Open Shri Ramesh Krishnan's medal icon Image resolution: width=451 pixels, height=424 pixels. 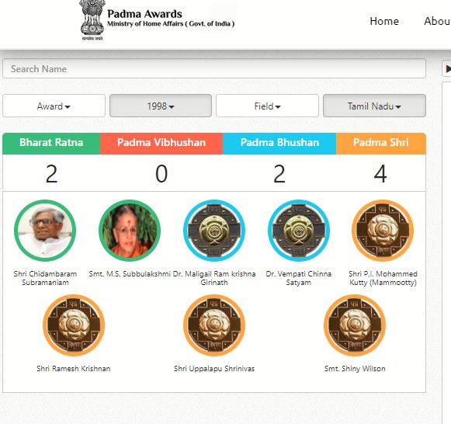(74, 325)
